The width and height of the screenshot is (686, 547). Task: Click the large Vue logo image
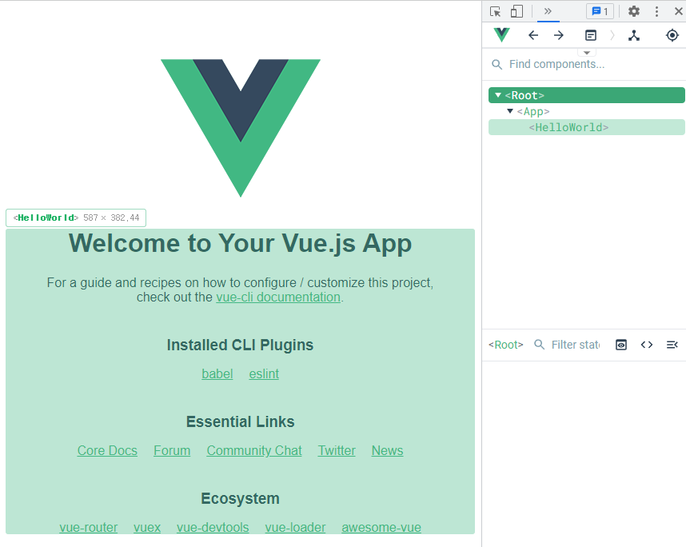[241, 128]
